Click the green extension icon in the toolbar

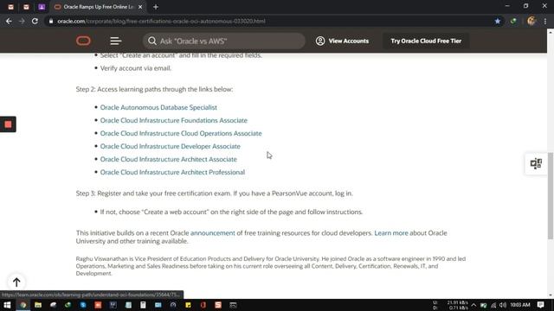(513, 21)
